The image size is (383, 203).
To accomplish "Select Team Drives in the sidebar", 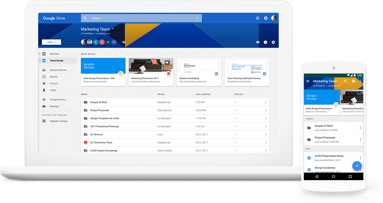I will [56, 60].
